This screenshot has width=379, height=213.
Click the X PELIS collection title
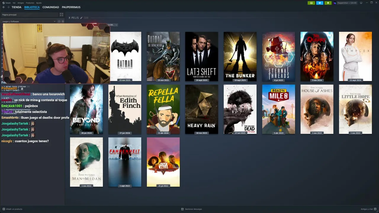[74, 18]
